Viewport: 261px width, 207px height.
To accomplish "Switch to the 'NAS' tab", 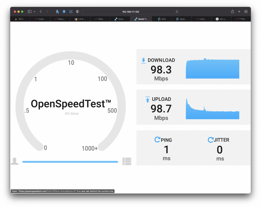I will point(162,19).
